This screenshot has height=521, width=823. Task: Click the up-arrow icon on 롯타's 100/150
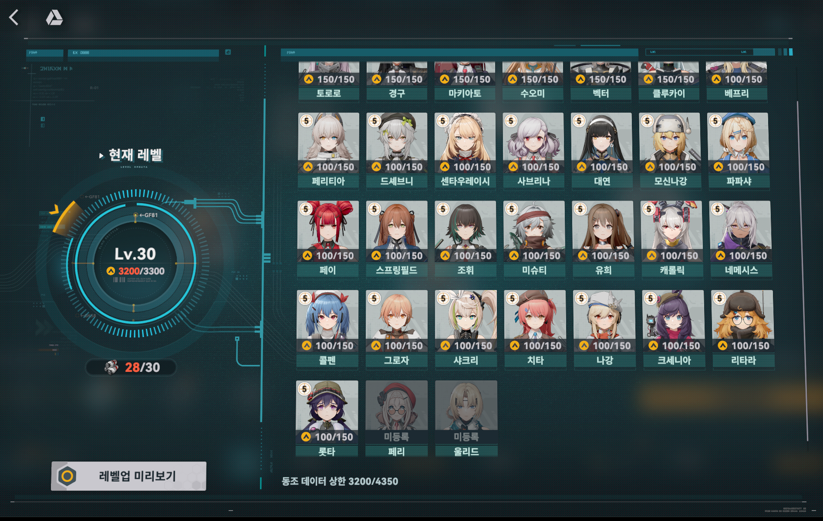[x=306, y=437]
